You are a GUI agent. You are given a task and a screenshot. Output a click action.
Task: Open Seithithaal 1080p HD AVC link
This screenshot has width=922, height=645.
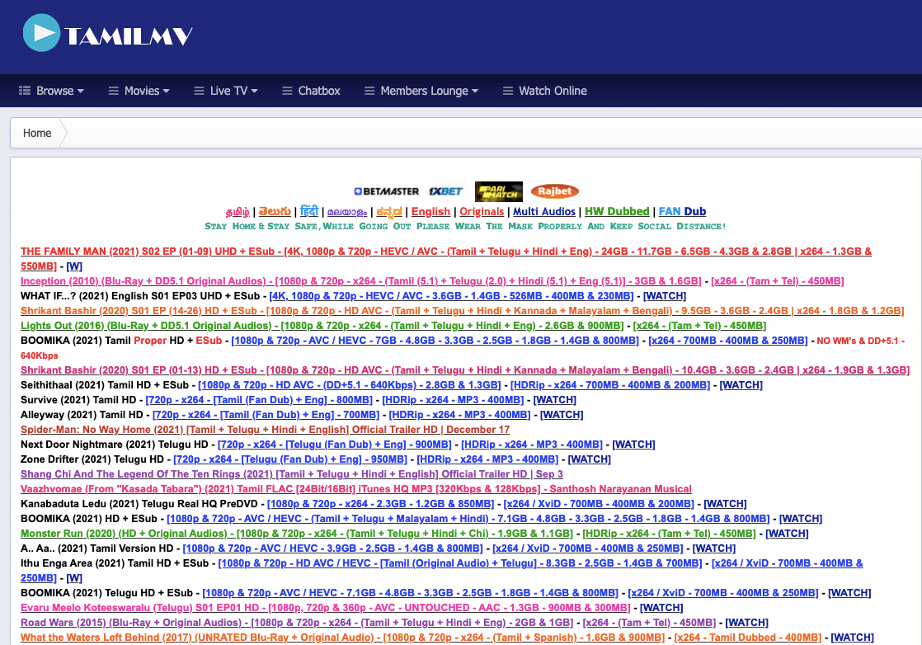pos(350,384)
